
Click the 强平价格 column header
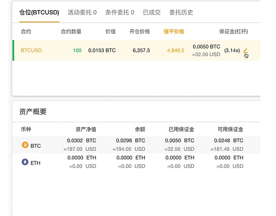click(174, 32)
